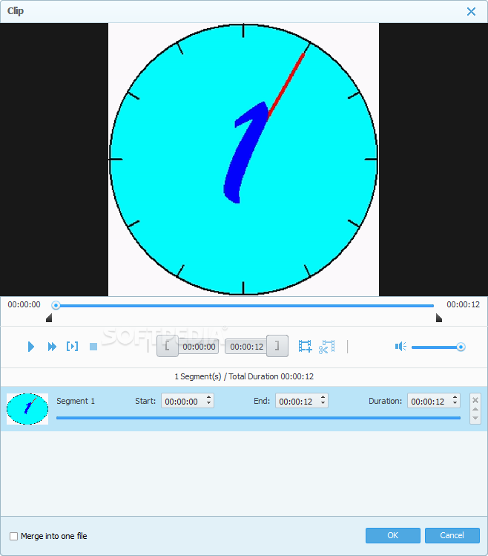Click the Segment 1 progress bar
The image size is (488, 556).
(258, 418)
